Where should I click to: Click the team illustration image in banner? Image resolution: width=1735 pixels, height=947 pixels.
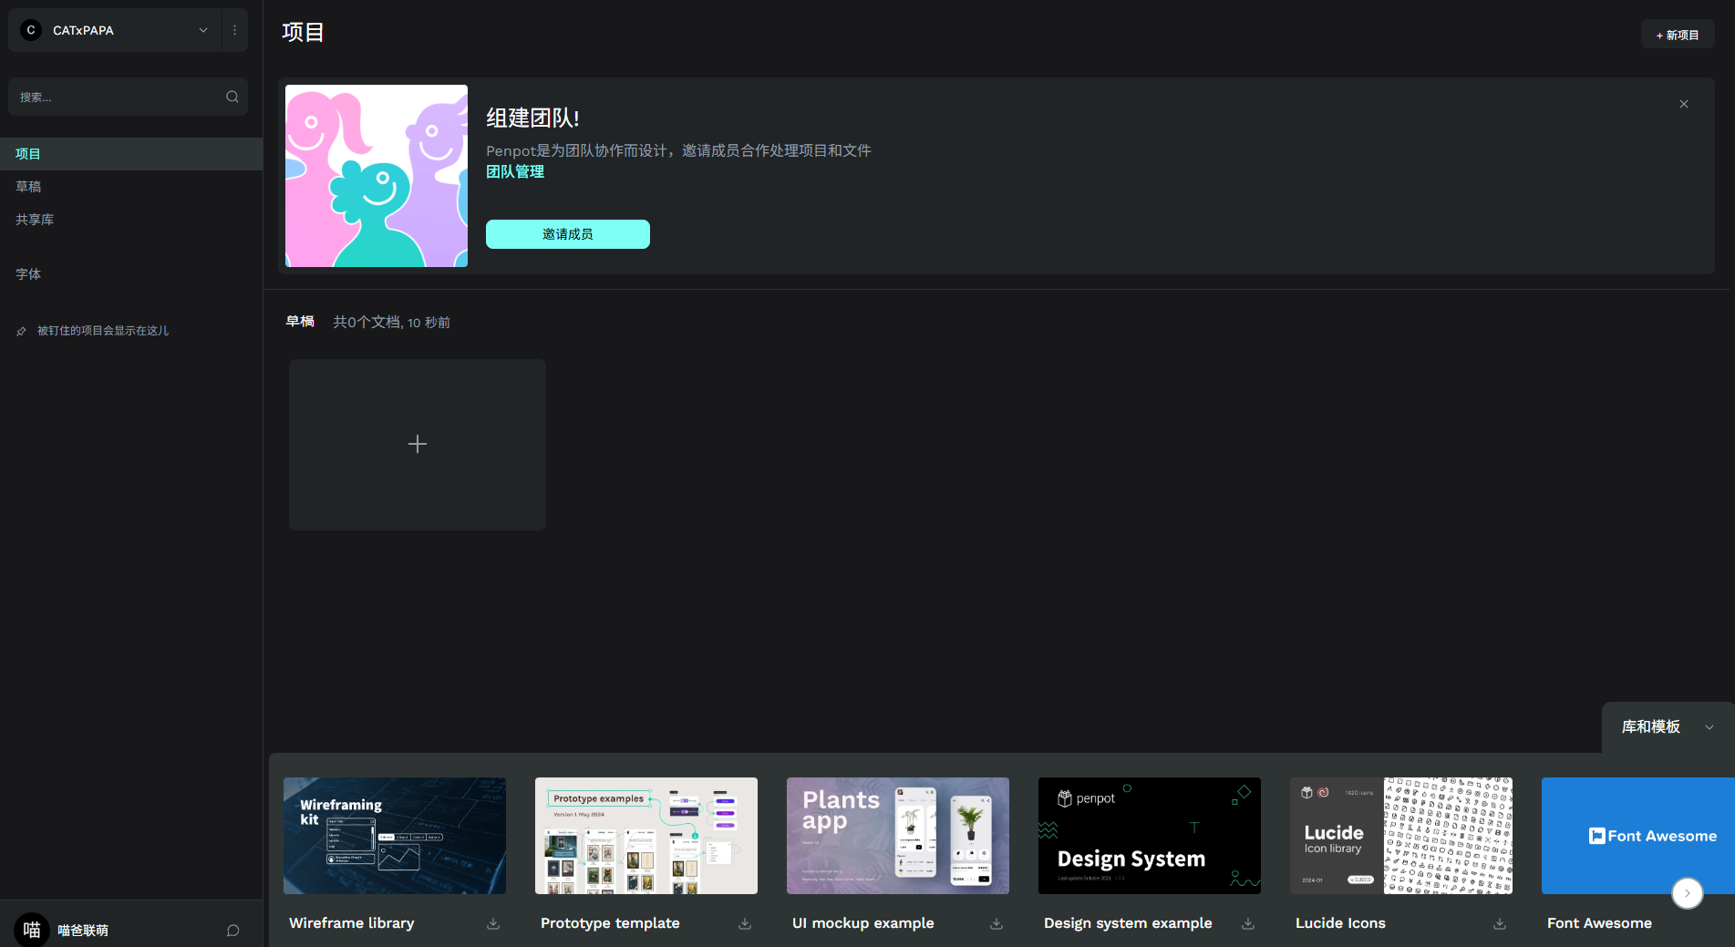(x=377, y=176)
